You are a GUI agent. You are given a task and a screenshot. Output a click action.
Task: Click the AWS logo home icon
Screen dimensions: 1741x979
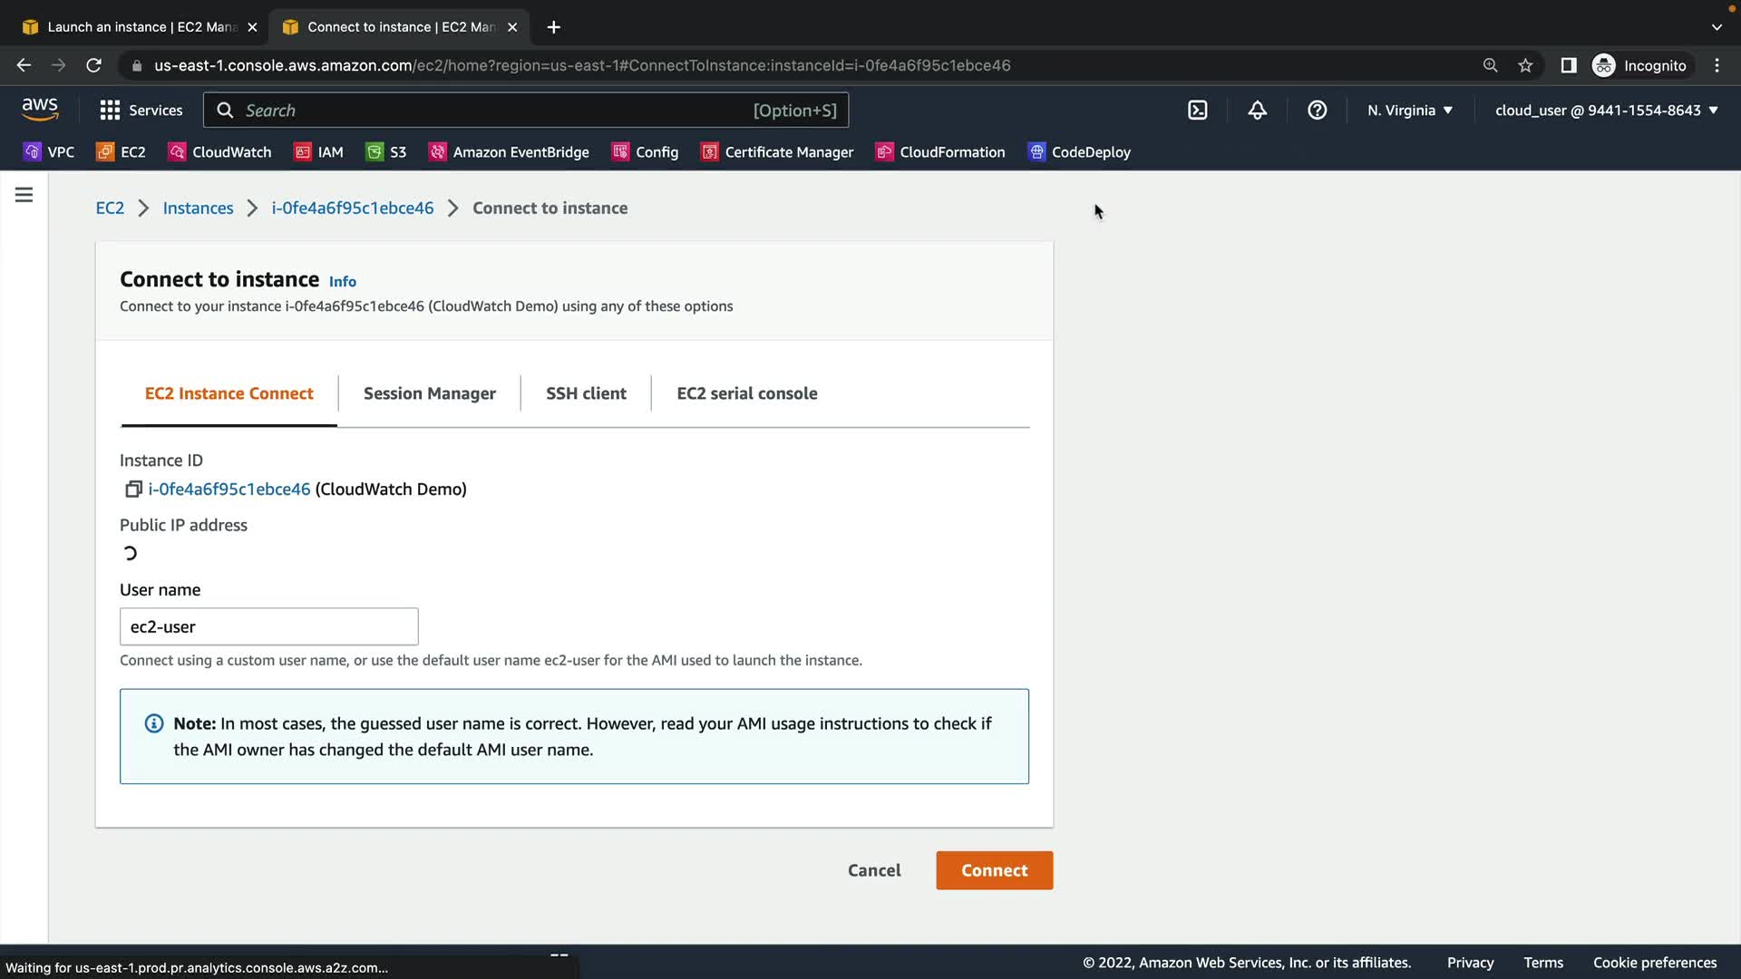(40, 109)
